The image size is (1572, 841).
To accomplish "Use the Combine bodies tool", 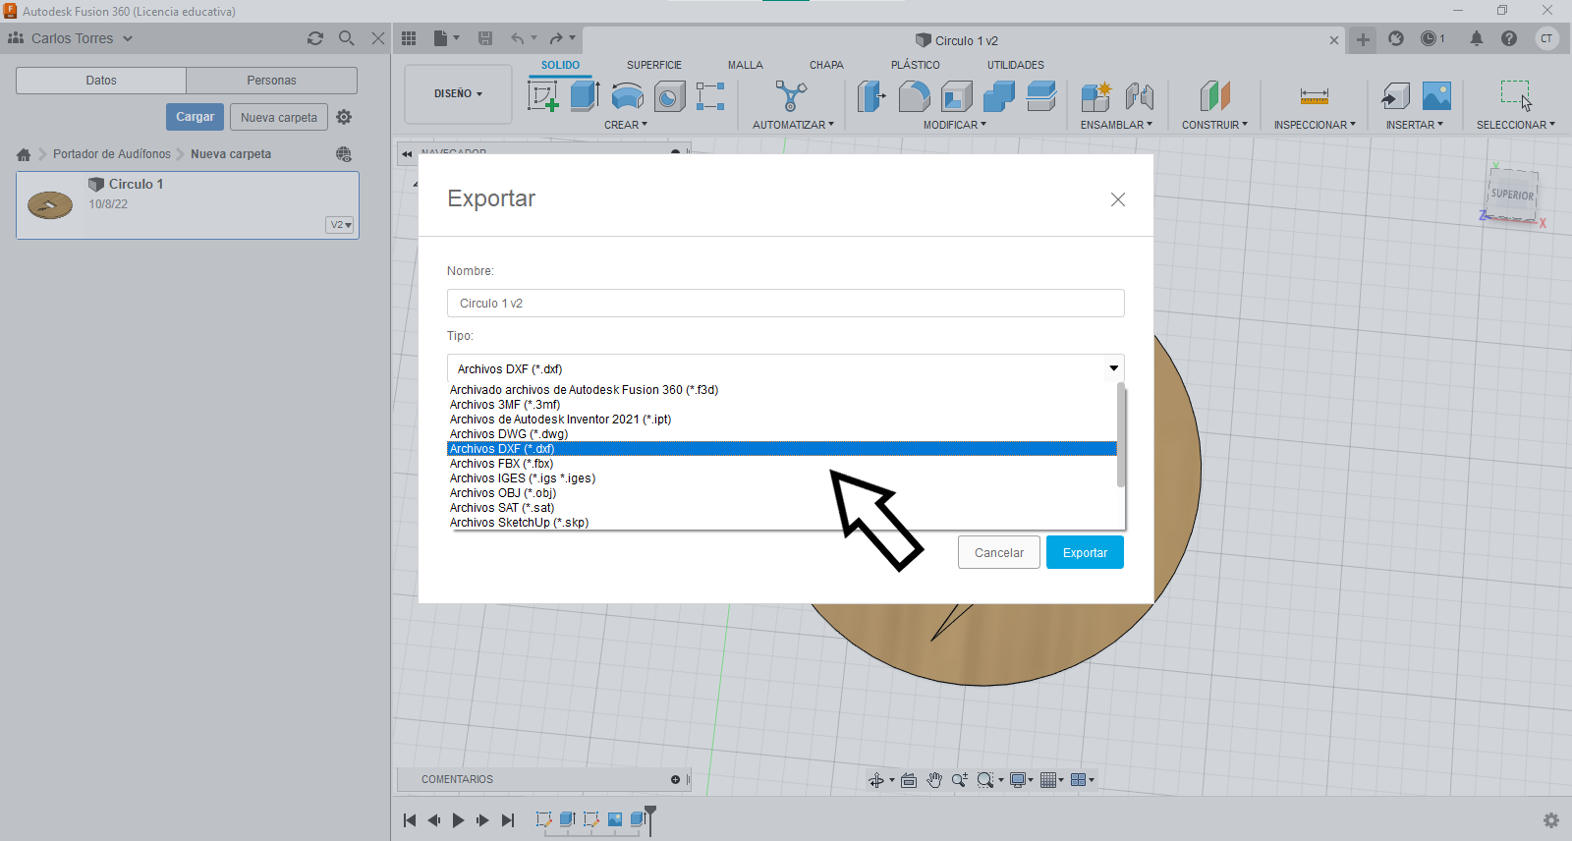I will [x=998, y=96].
